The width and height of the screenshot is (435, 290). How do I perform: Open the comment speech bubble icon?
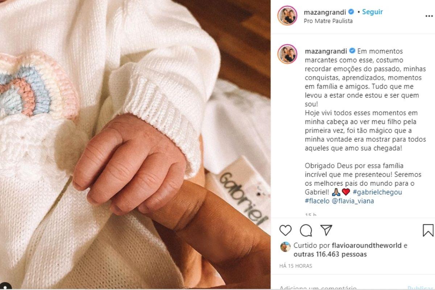point(306,230)
